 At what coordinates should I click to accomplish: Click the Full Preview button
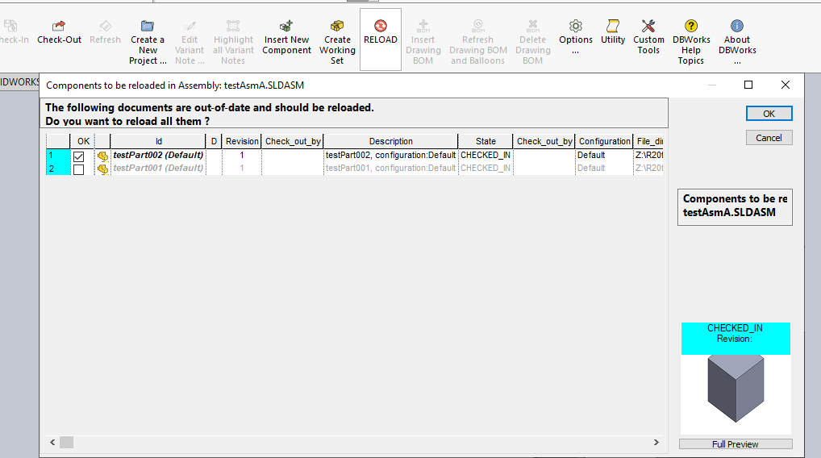click(736, 443)
